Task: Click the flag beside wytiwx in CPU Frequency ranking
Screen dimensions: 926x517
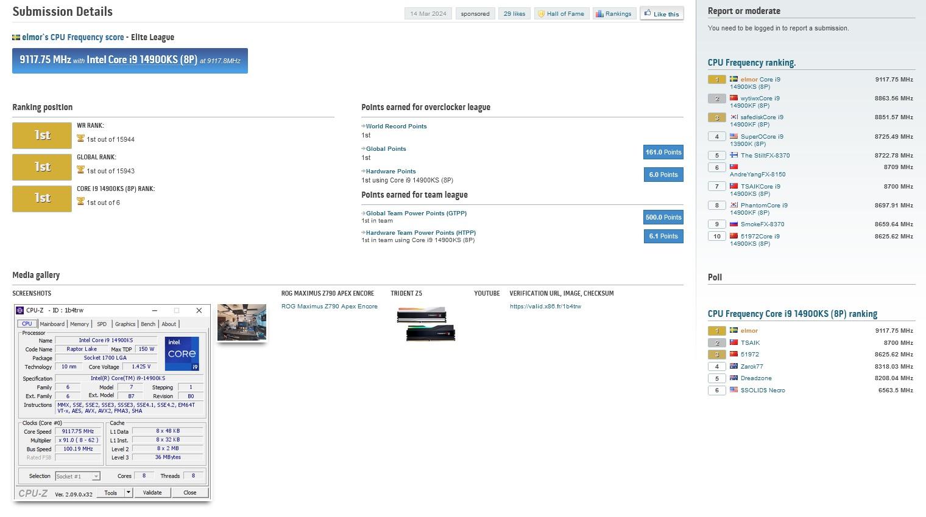Action: tap(733, 98)
